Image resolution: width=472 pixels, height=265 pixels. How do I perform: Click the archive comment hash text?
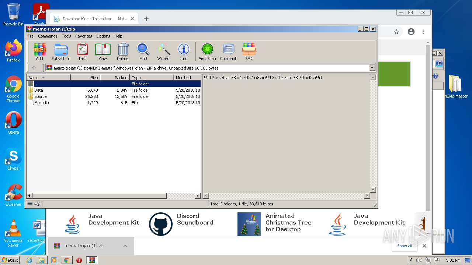(x=263, y=78)
